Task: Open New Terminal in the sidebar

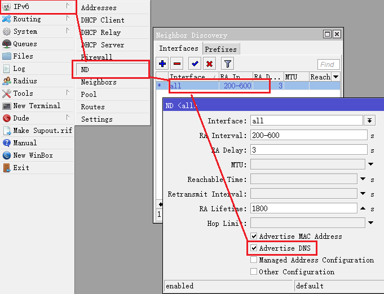Action: tap(36, 106)
